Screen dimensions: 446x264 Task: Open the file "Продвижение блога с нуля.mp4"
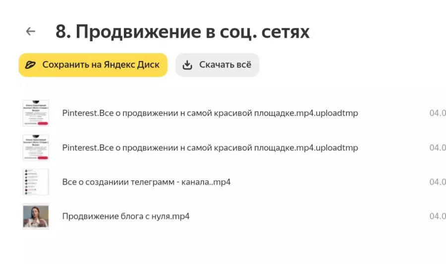pyautogui.click(x=126, y=216)
